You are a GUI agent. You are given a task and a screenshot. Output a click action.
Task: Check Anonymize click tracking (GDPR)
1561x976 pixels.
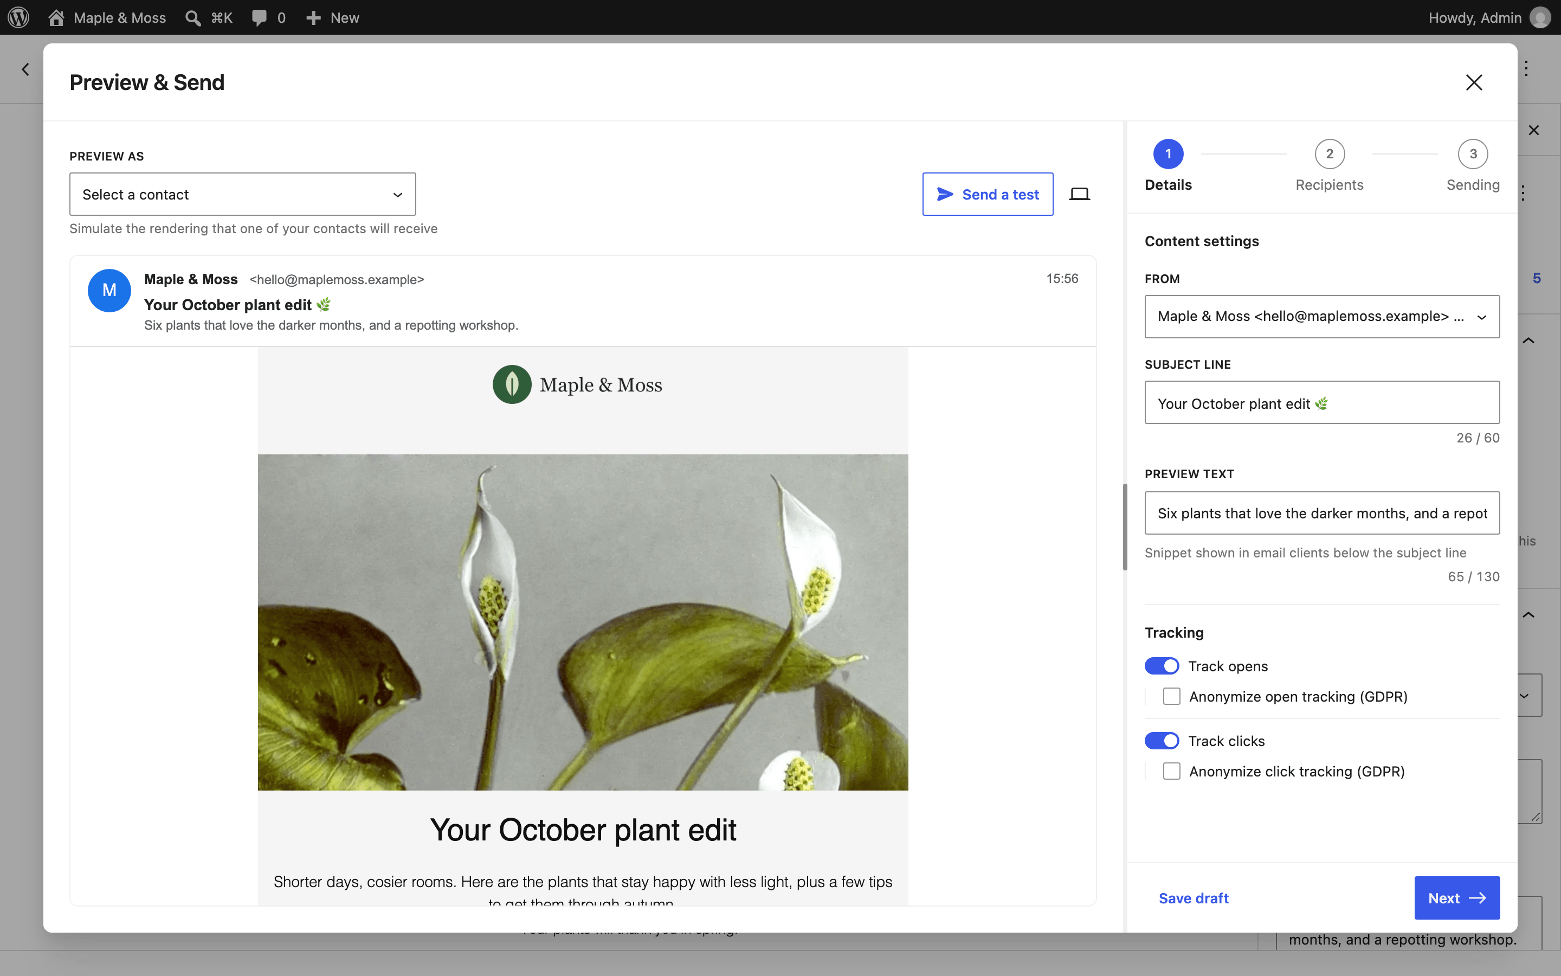tap(1171, 772)
